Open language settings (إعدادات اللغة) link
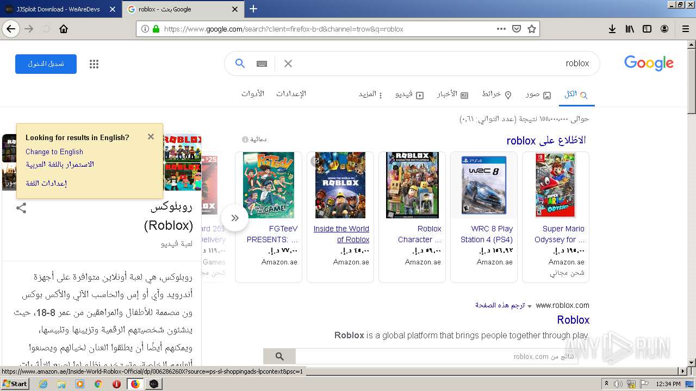The height and width of the screenshot is (391, 696). coord(46,183)
